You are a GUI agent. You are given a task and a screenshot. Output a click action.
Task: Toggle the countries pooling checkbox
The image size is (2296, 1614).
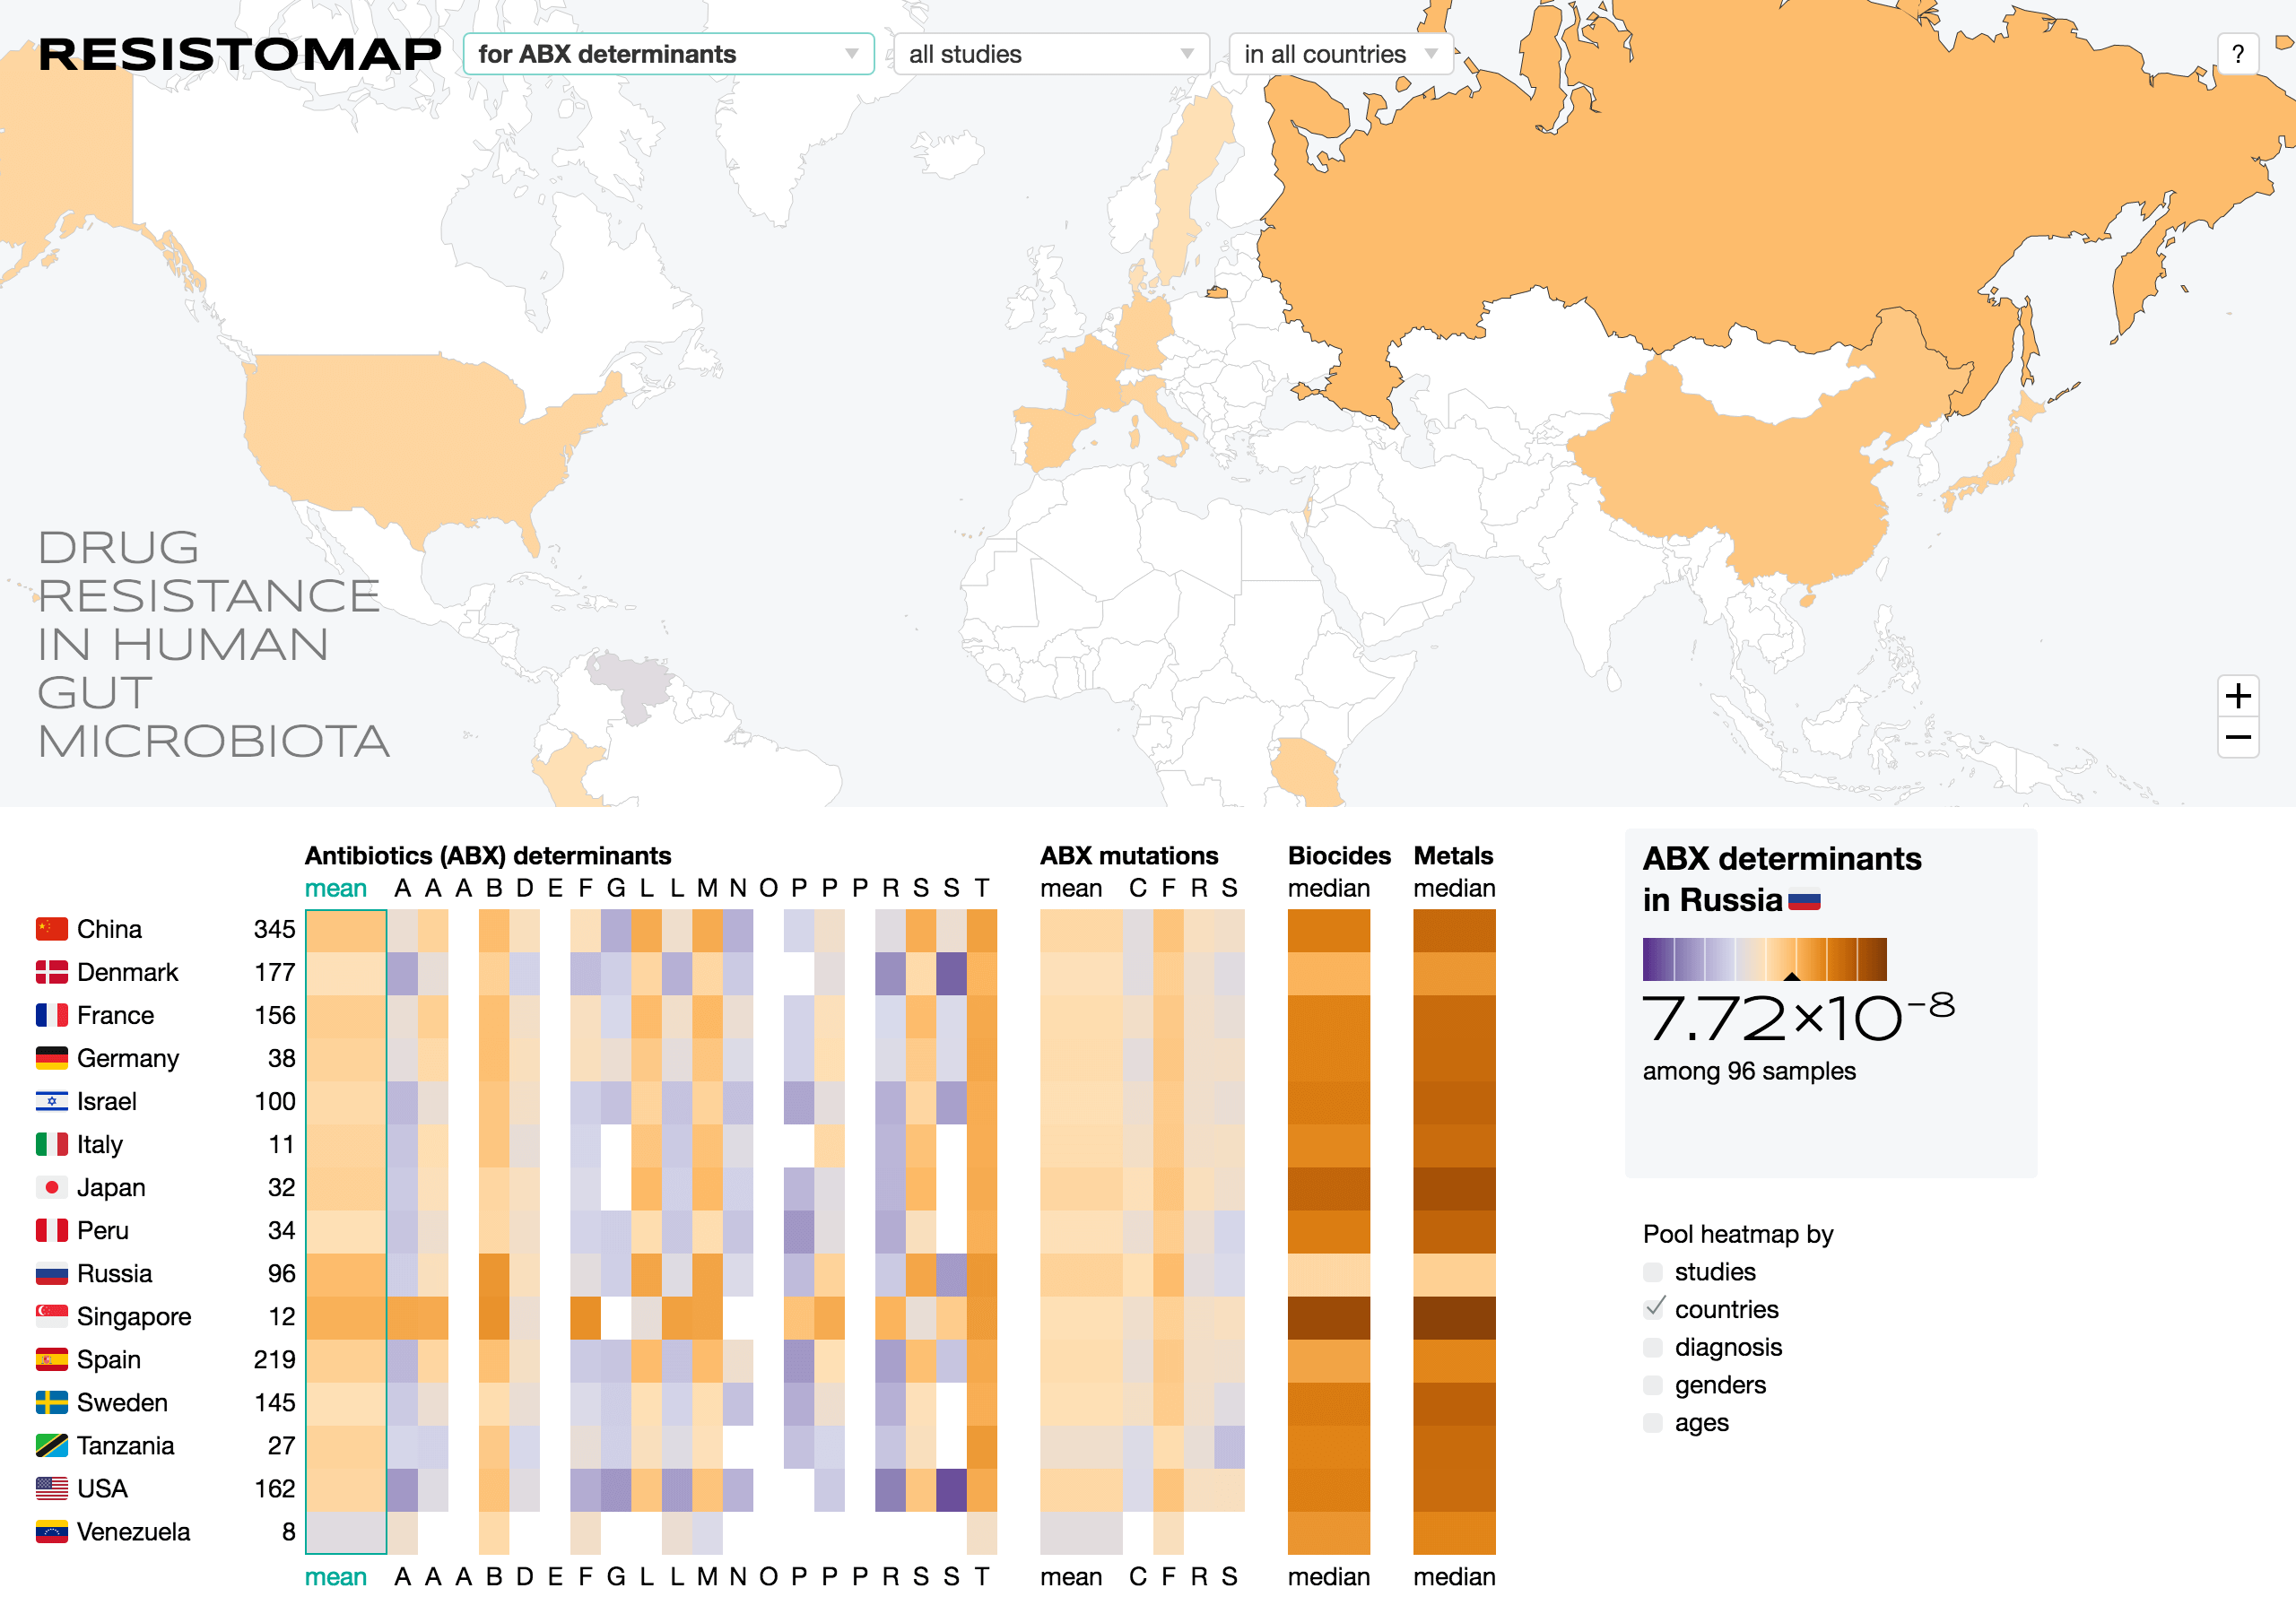point(1655,1309)
